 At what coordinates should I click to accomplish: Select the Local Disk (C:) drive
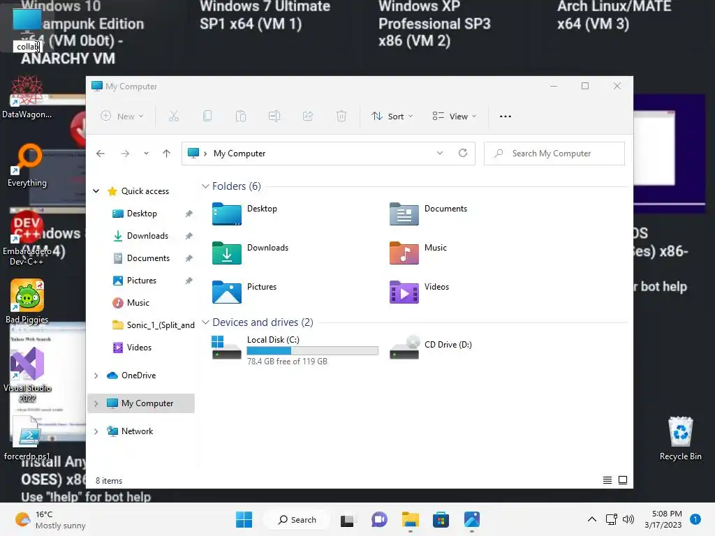(295, 350)
